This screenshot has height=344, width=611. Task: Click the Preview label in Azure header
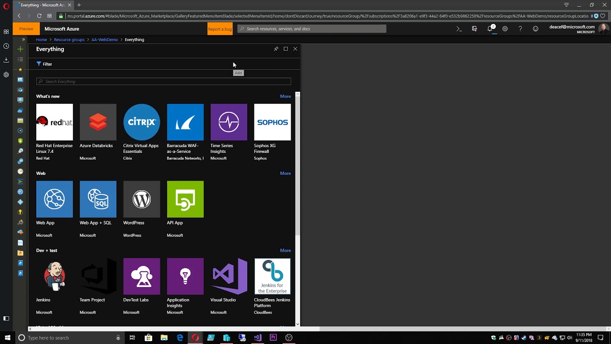point(26,29)
